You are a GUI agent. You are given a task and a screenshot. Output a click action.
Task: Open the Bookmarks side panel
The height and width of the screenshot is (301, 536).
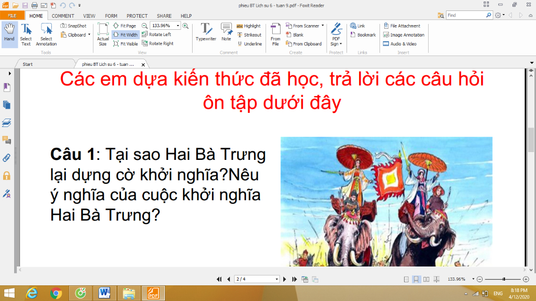tap(6, 87)
